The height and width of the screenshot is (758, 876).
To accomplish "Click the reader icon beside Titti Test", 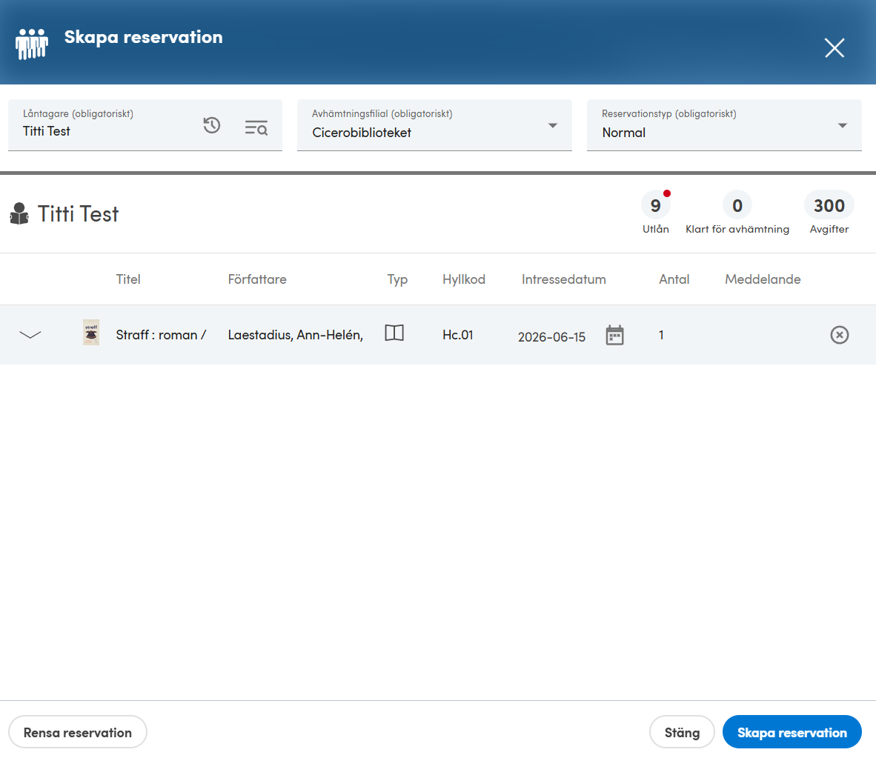I will click(x=19, y=214).
